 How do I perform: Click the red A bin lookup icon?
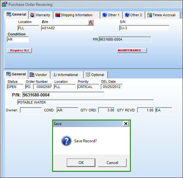tap(91, 22)
